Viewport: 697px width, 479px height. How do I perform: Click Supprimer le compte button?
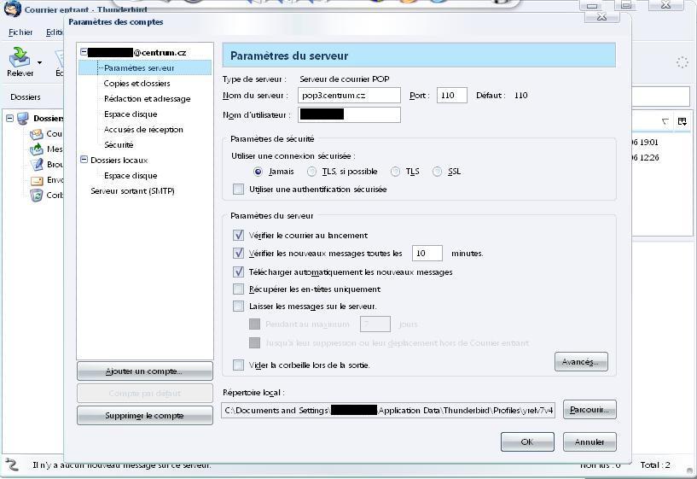(144, 416)
